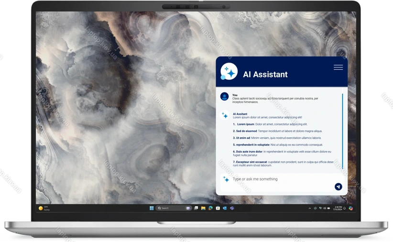Screen dimensions: 393x242
Task: Launch Microsoft Edge from the taskbar
Action: 210,208
